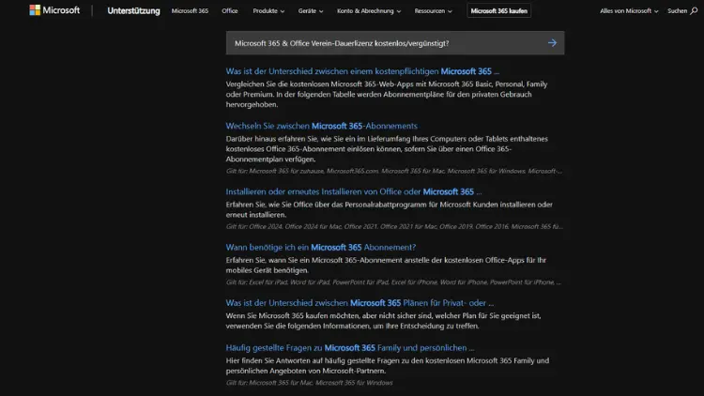Viewport: 704px width, 396px height.
Task: Open 'Häufig gestellte Fragen zu Microsoft 365 Family' result
Action: [350, 348]
